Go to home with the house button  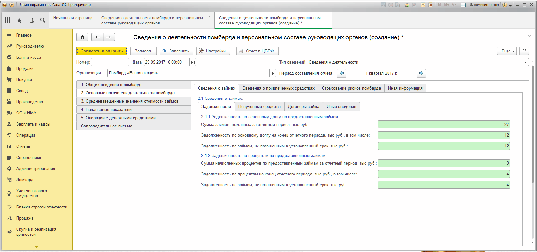(x=82, y=37)
